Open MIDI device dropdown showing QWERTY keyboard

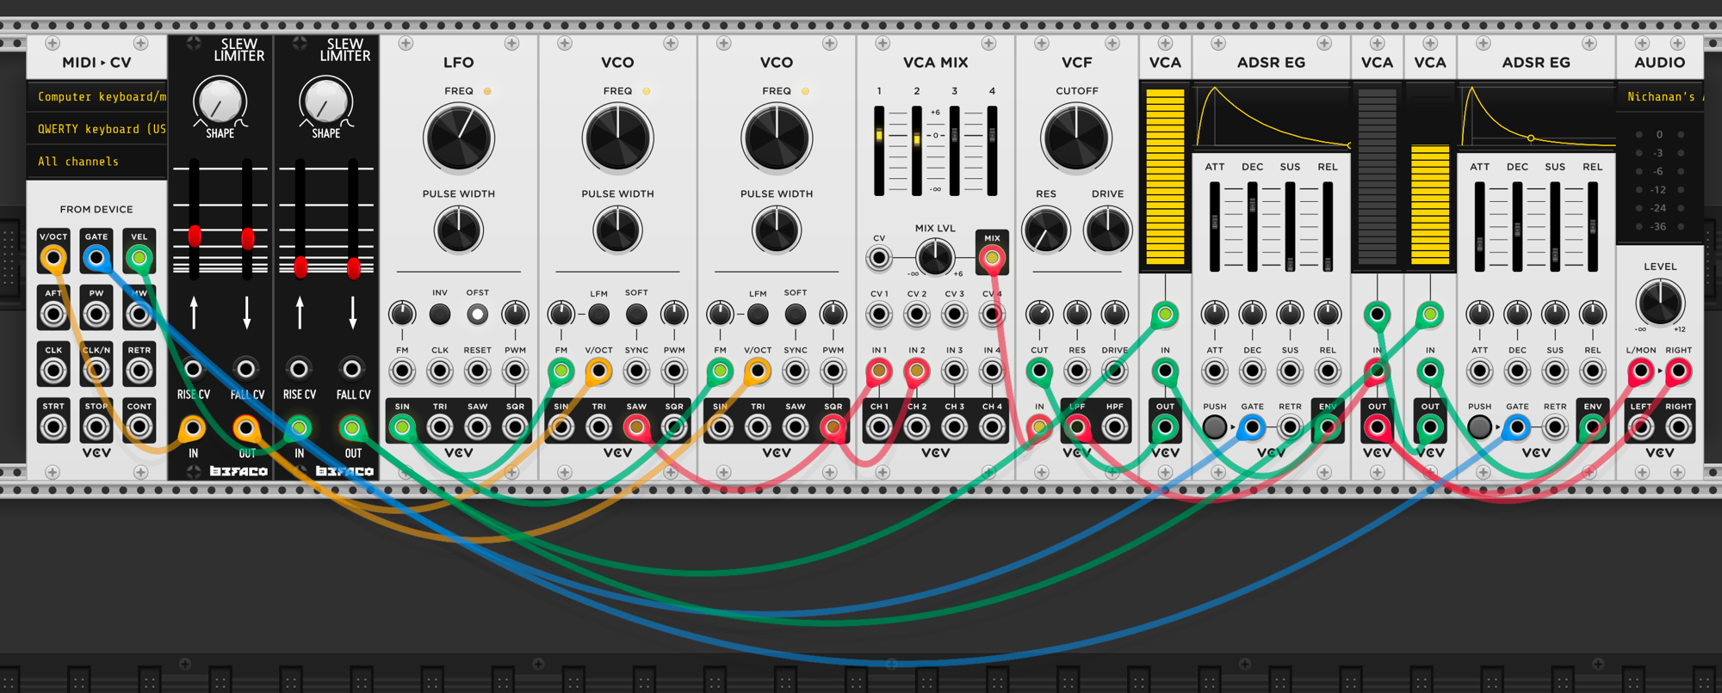tap(96, 129)
